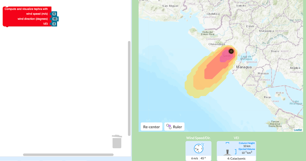Click the wind compass dial in the legend
306x161 pixels.
pos(199,149)
